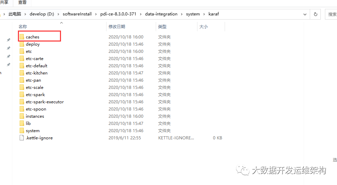Navigate to data-integration in breadcrumb
Screen dimensions: 337x185
161,14
